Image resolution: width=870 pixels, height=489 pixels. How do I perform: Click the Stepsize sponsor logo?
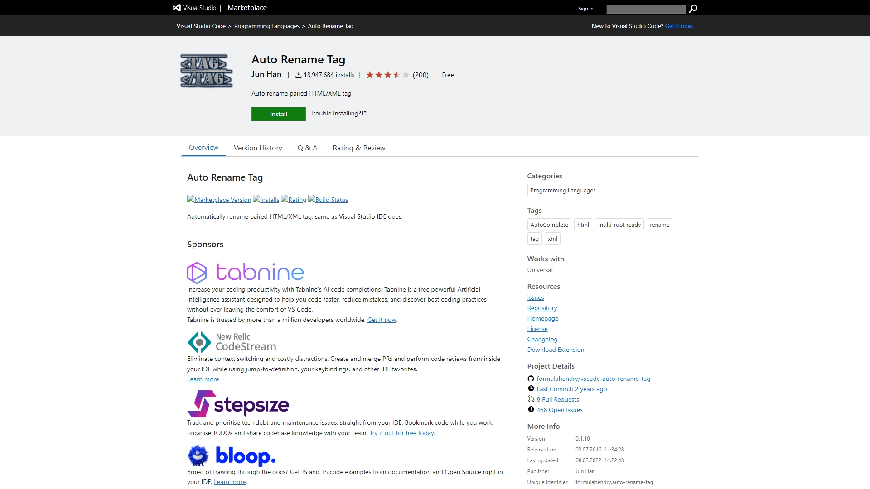click(238, 404)
